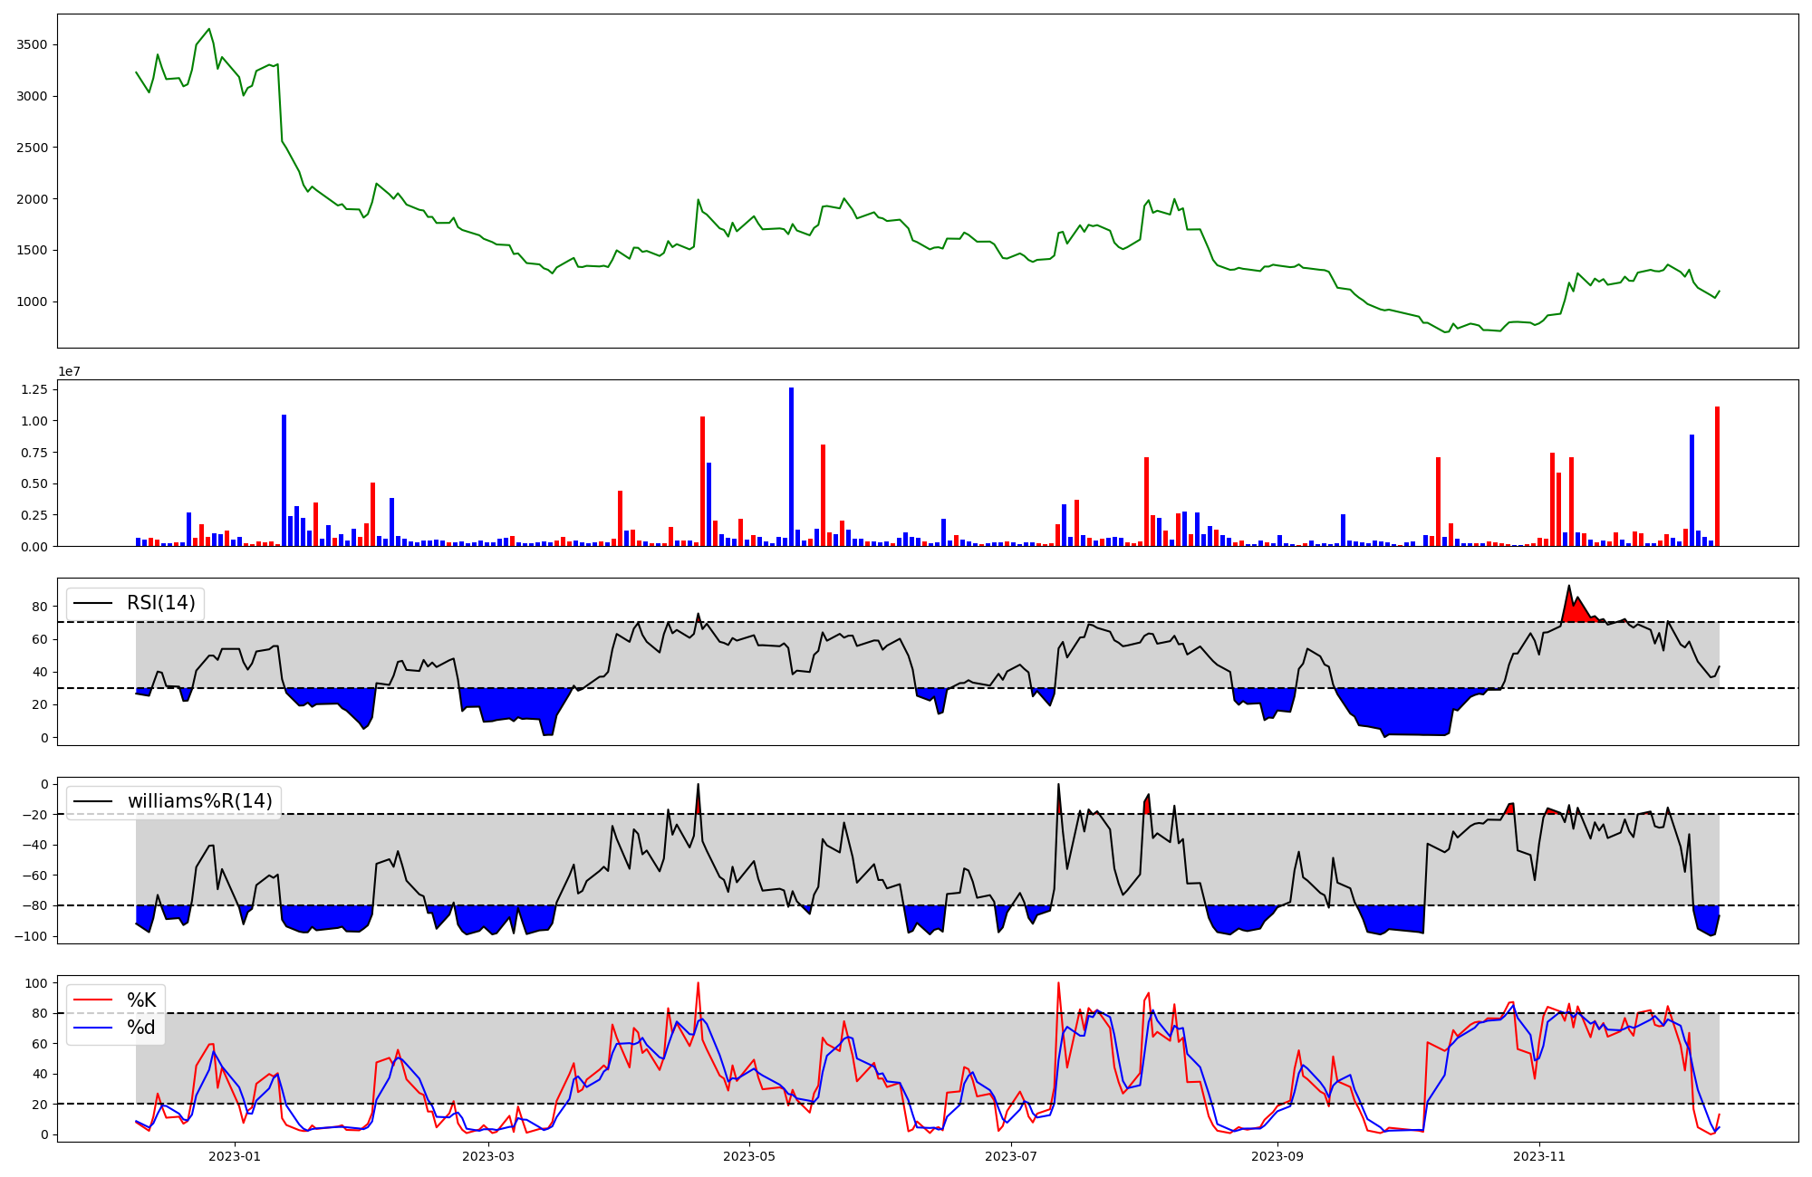Click the 2023-05 date tick label
The height and width of the screenshot is (1177, 1812).
click(x=749, y=1156)
